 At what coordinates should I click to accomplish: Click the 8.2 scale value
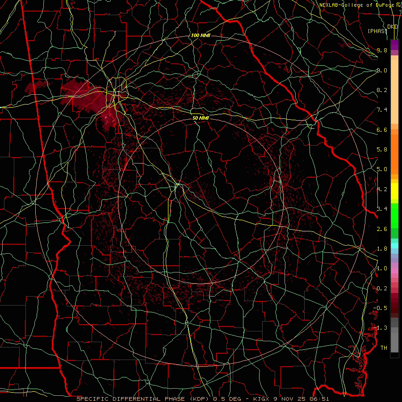point(382,90)
